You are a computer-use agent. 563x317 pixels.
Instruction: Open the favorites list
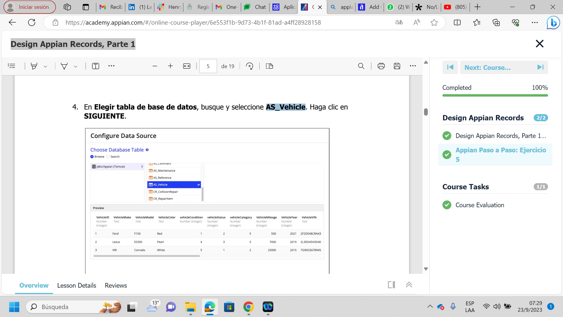coord(477,22)
